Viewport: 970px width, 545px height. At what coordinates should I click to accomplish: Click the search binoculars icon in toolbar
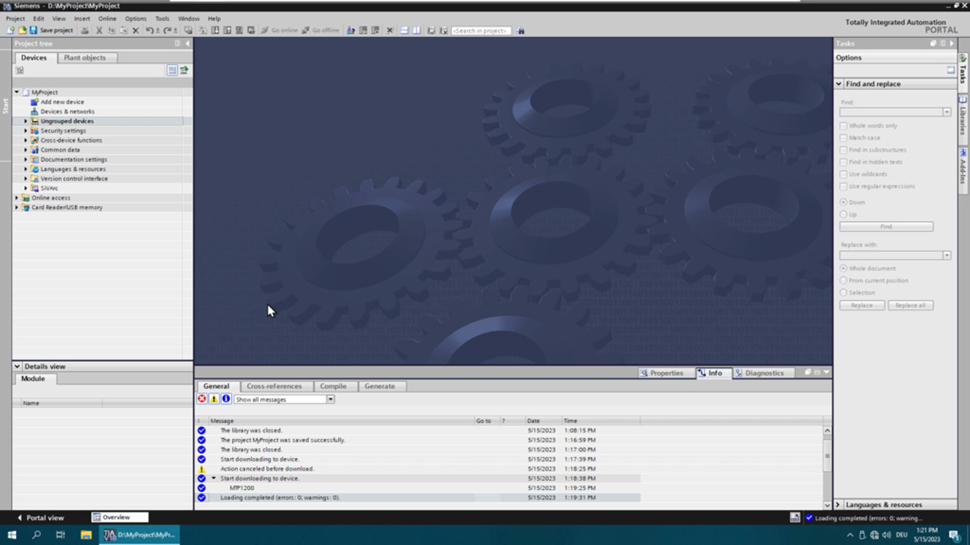tap(521, 30)
